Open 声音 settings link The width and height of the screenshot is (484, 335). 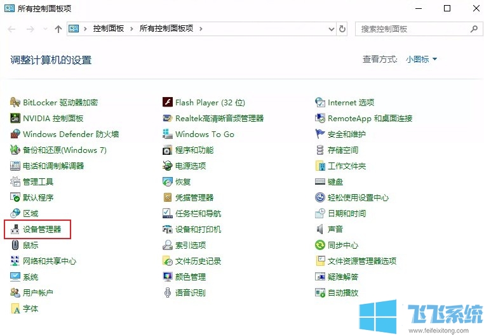335,229
